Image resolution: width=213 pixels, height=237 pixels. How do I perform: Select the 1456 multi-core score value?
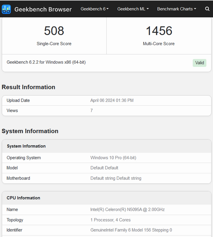(159, 31)
